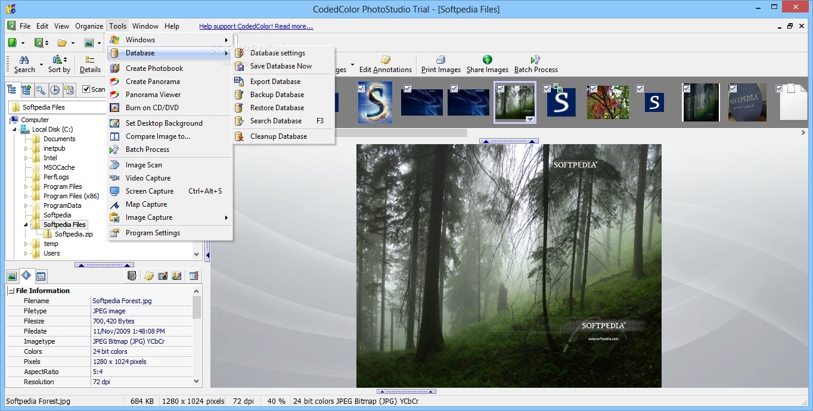Viewport: 813px width, 411px height.
Task: Click Help support CodedColor link
Action: [x=256, y=26]
